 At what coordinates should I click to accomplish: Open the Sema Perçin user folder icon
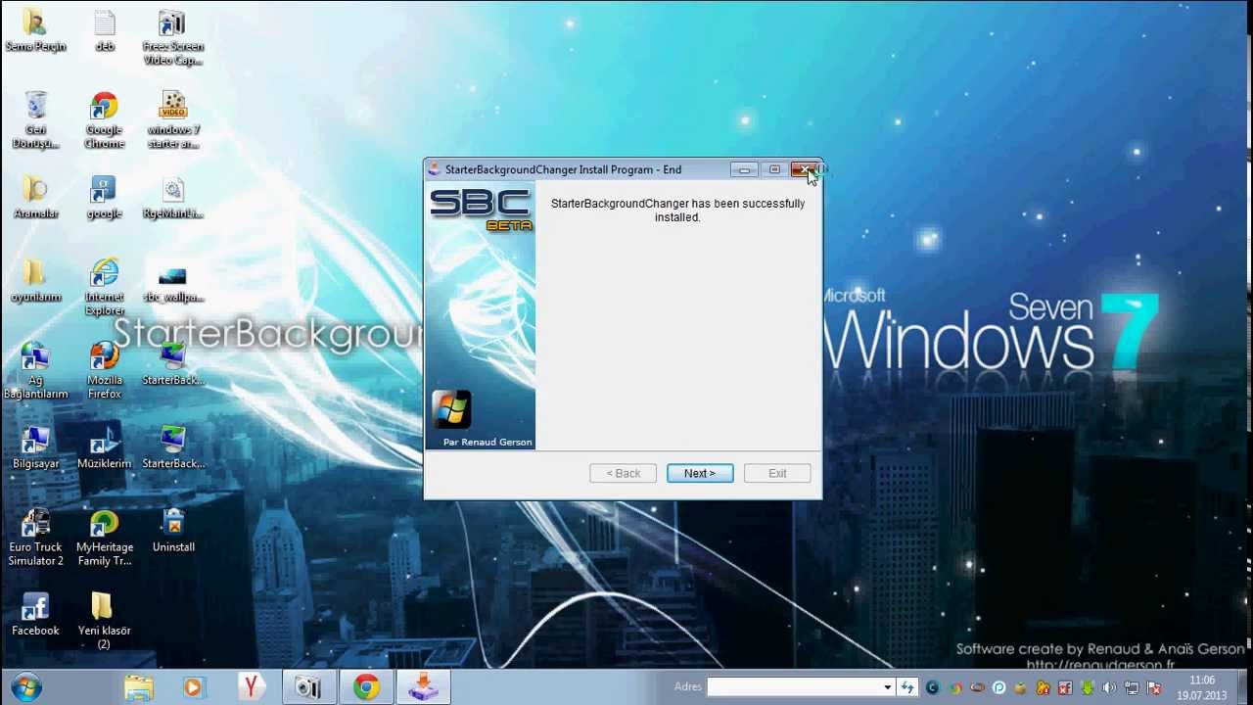(x=35, y=31)
